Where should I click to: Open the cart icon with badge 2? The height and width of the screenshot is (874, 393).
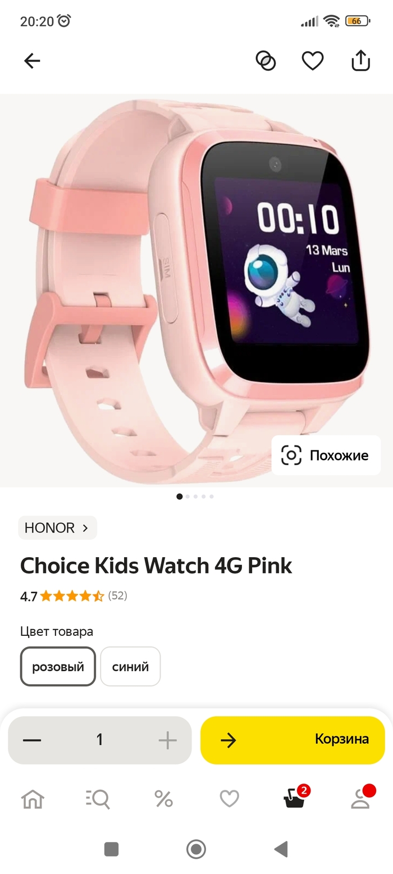point(295,798)
